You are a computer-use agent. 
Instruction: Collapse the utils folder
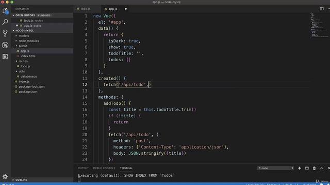pos(16,71)
